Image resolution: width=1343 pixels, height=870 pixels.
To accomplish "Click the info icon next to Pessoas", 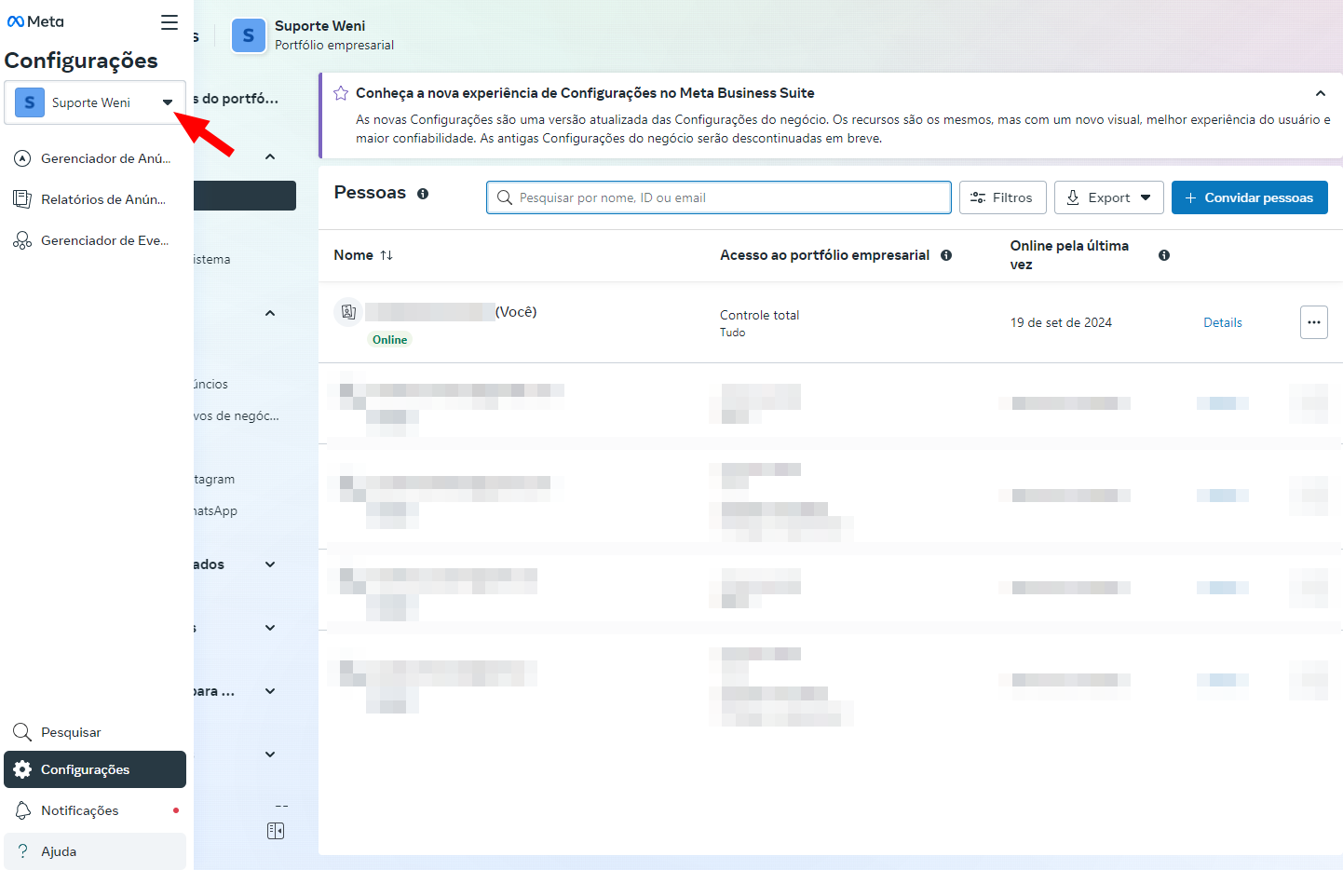I will 424,194.
